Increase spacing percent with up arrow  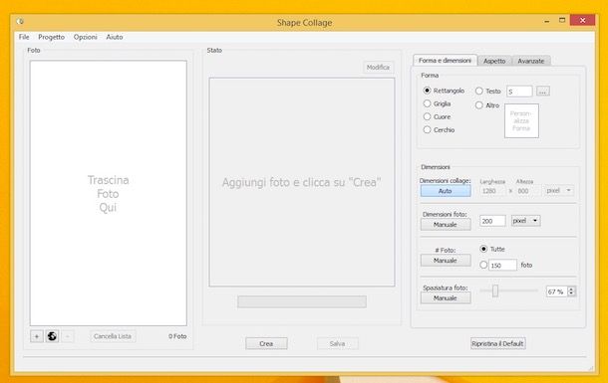click(x=571, y=288)
